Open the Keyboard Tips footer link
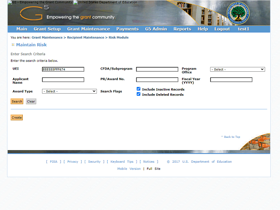 (122, 161)
